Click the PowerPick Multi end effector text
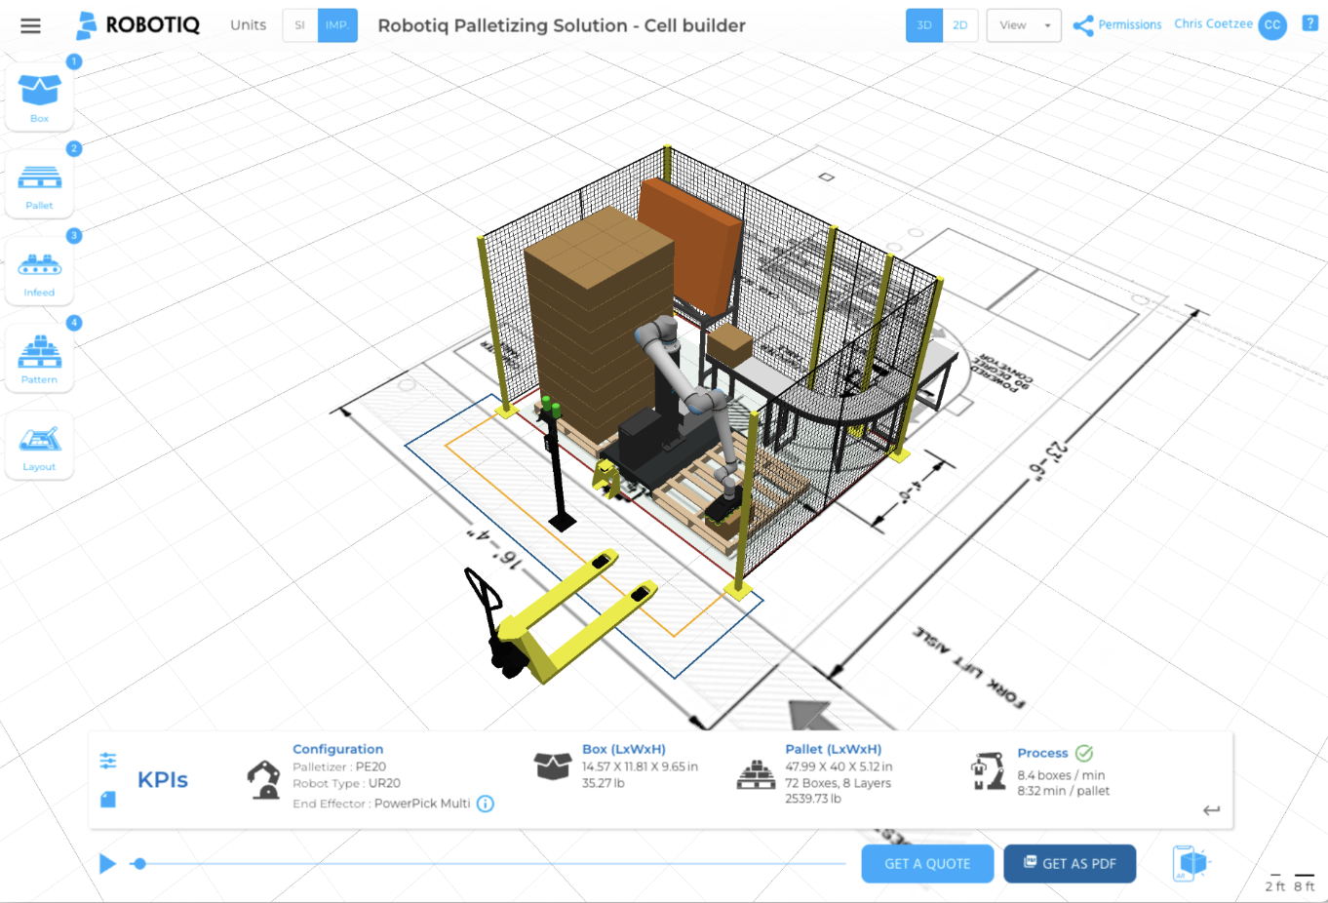This screenshot has width=1328, height=903. [x=422, y=804]
